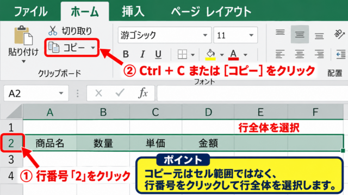The image size is (348, 195).
Task: Select row 3 header
Action: click(11, 159)
